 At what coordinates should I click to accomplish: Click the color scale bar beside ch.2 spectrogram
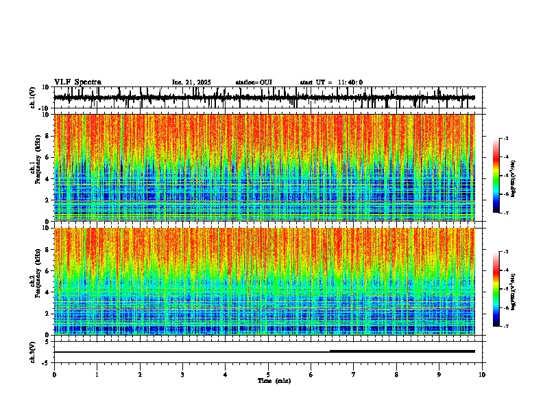click(496, 289)
